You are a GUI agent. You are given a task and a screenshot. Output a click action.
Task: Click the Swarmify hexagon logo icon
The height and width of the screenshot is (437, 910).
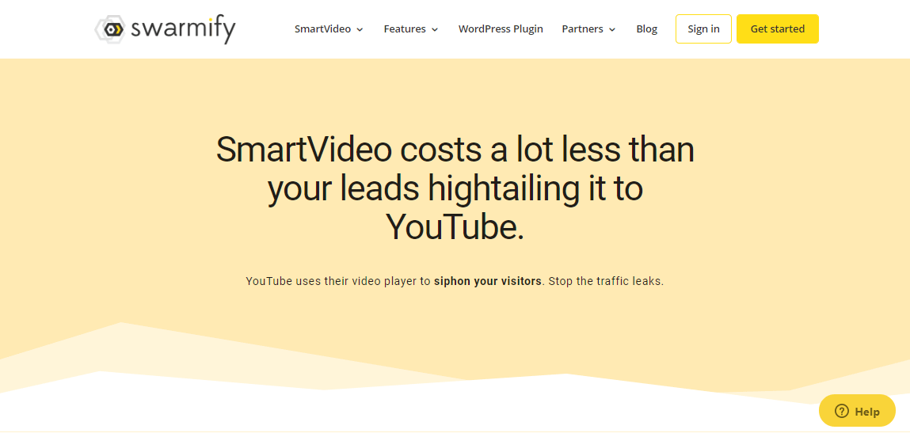point(109,29)
